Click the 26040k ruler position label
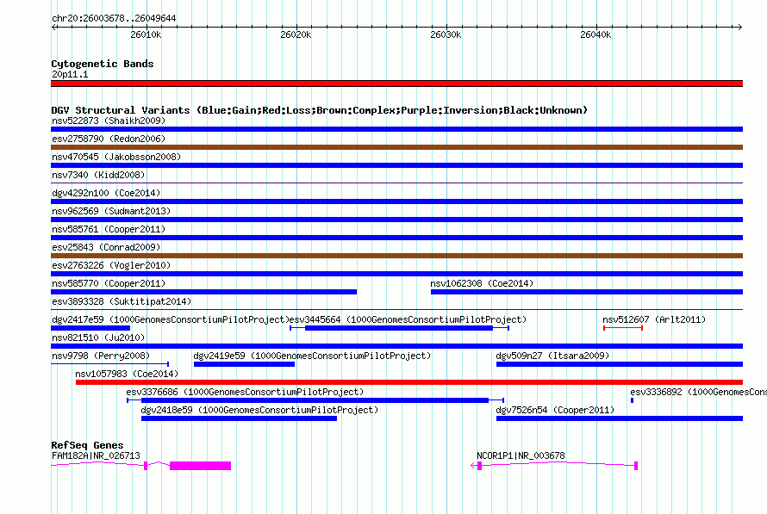 pos(596,34)
